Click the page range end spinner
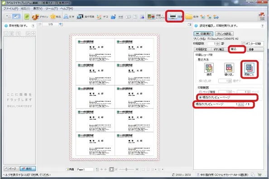The height and width of the screenshot is (179, 269). coord(249,92)
